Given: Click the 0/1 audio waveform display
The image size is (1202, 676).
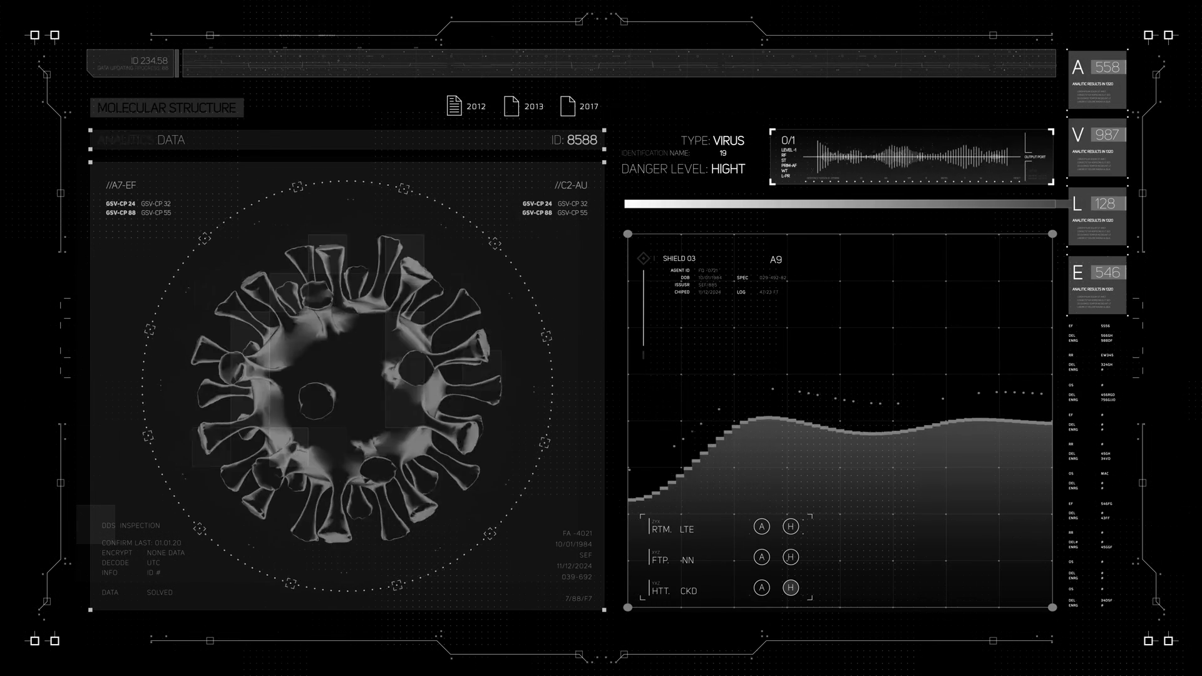Looking at the screenshot, I should coord(911,157).
